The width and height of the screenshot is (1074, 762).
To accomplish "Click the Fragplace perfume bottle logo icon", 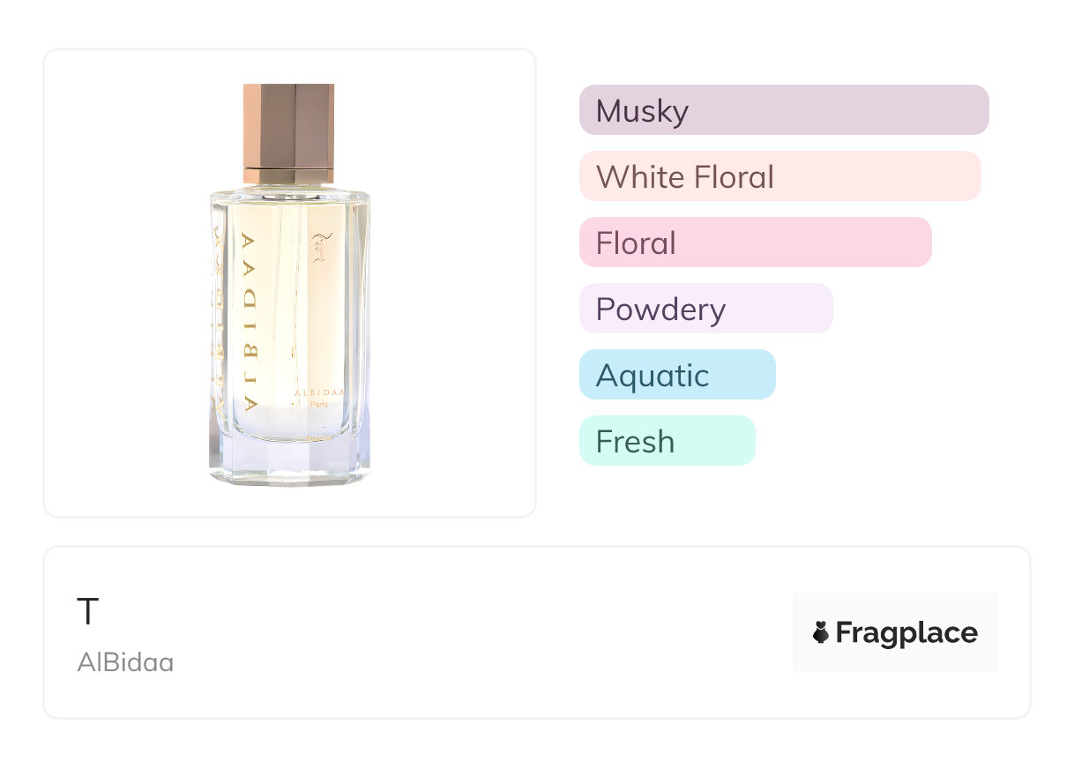I will (x=821, y=632).
